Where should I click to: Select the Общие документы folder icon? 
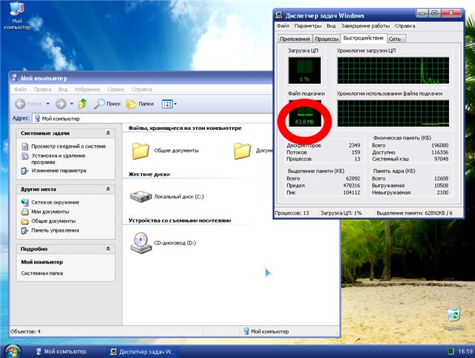coord(140,151)
